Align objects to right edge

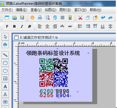[x=88, y=26]
